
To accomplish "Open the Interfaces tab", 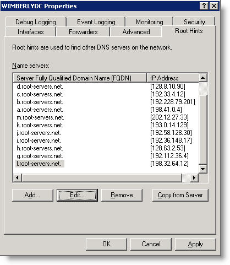I will [31, 32].
